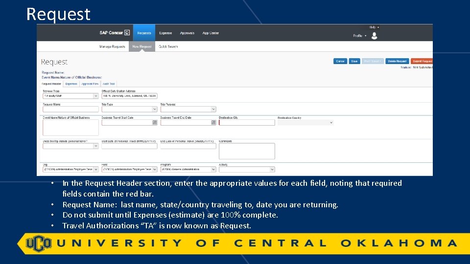This screenshot has width=470, height=264.
Task: Open the user profile avatar icon
Action: [374, 36]
